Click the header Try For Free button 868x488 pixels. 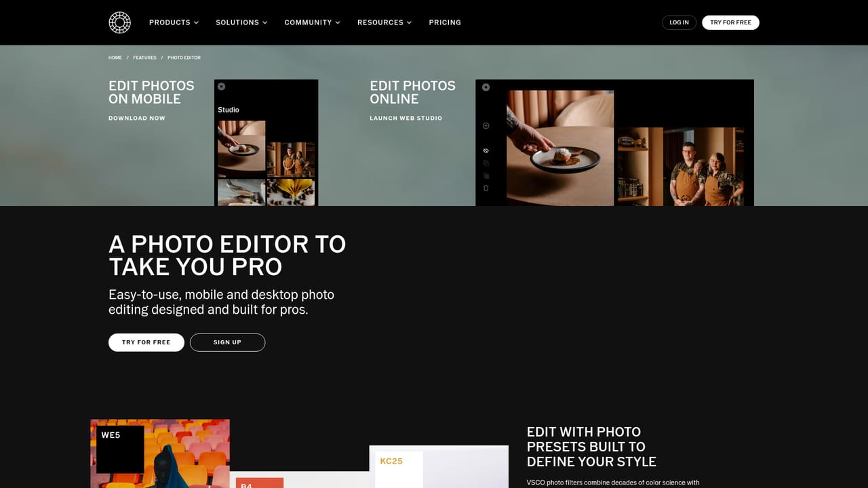[730, 22]
